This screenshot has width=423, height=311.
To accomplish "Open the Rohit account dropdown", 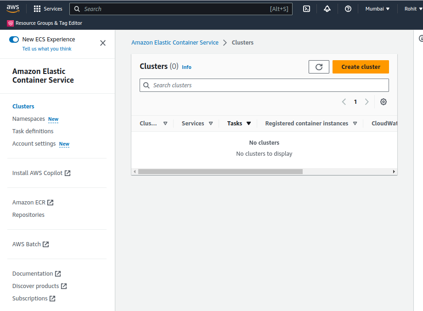I will (413, 9).
